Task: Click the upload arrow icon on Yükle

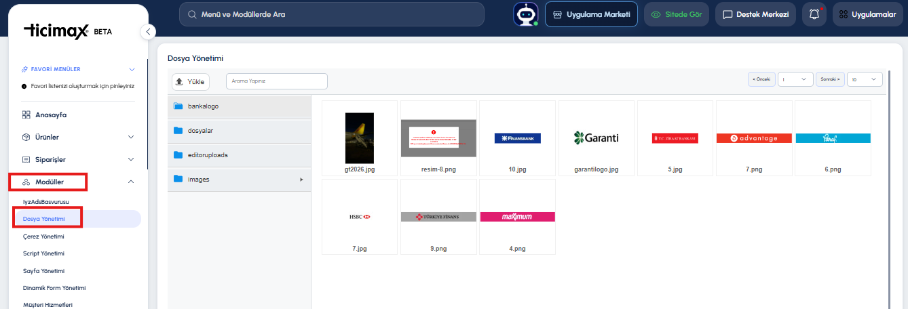Action: [x=180, y=81]
